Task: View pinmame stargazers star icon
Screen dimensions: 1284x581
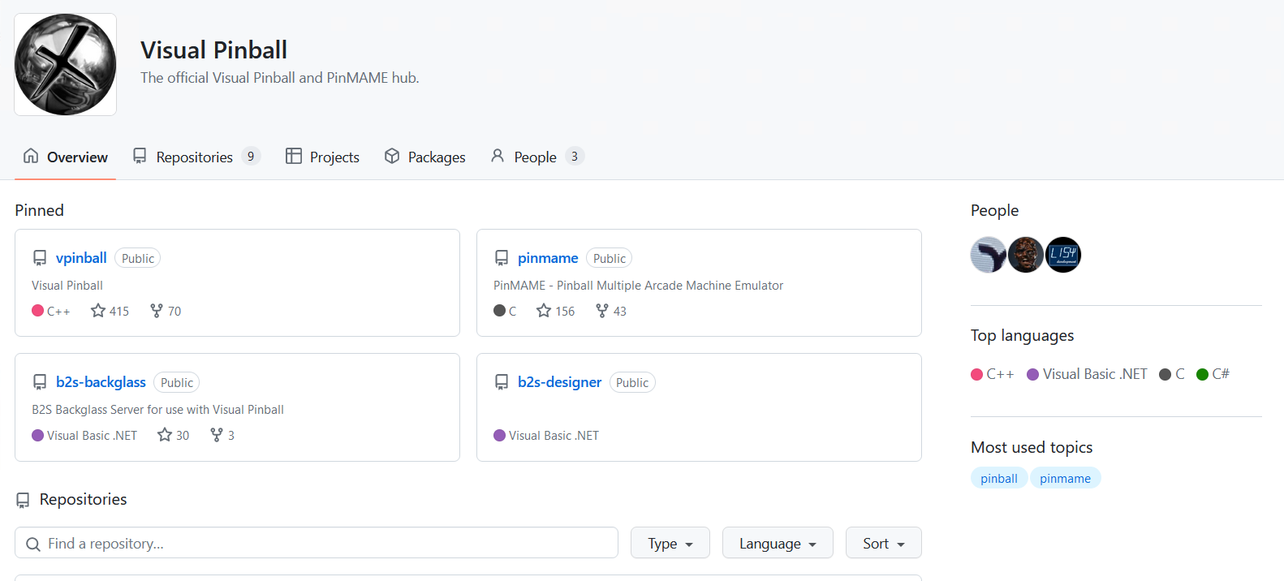Action: (x=544, y=311)
